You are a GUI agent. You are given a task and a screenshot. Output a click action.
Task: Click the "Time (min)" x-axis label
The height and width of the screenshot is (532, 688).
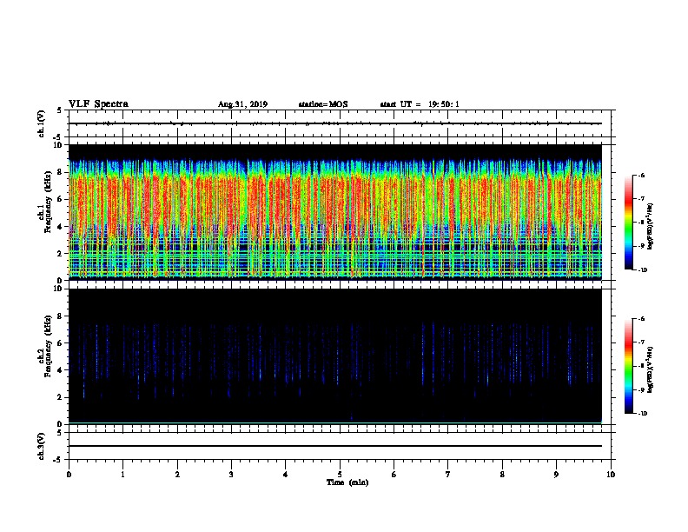coord(347,482)
